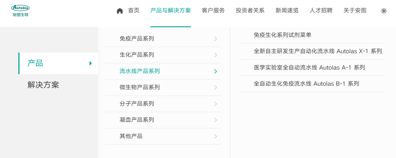Click the chevron beside 分子产品系列
Screen dimensions: 396x158
point(216,104)
